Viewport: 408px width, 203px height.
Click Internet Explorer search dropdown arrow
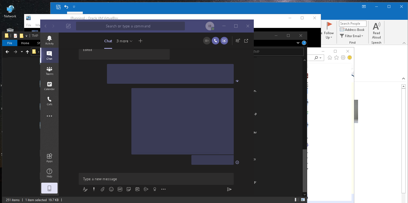tap(321, 58)
